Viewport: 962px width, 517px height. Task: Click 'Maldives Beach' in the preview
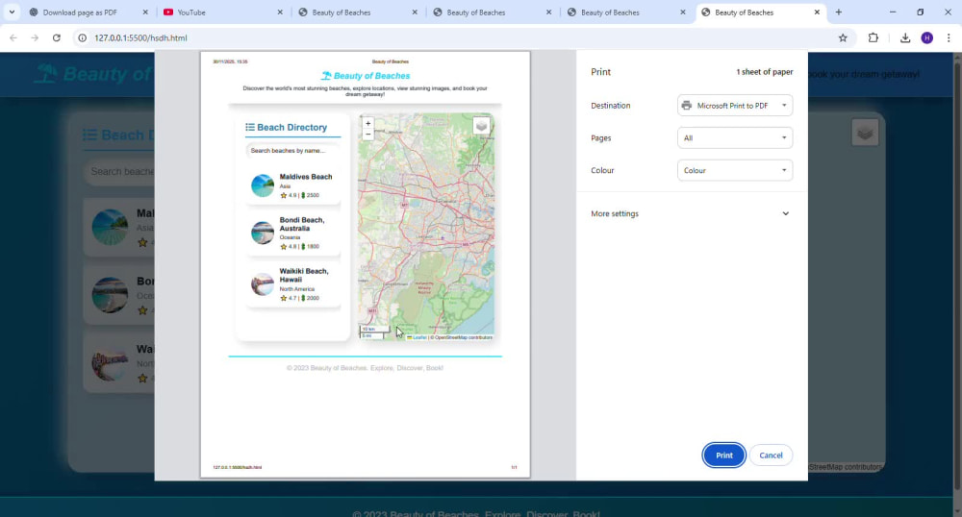click(x=306, y=177)
